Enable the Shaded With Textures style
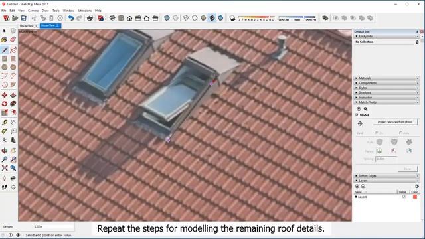Image resolution: width=425 pixels, height=239 pixels. click(x=212, y=18)
